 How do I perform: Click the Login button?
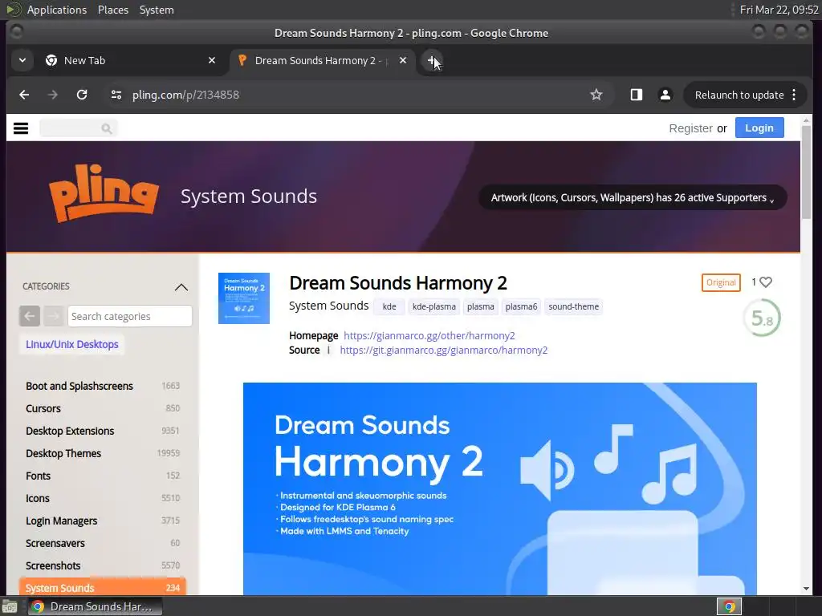click(759, 128)
